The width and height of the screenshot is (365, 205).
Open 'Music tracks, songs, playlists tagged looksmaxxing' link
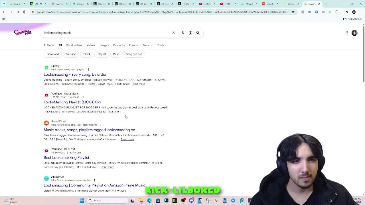pyautogui.click(x=91, y=130)
